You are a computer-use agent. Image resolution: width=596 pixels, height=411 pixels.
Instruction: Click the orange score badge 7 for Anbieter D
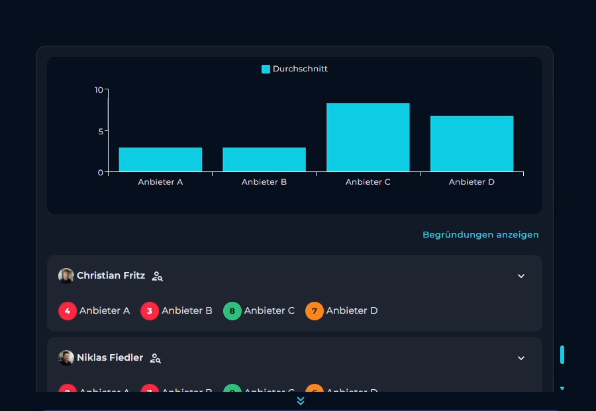[315, 310]
